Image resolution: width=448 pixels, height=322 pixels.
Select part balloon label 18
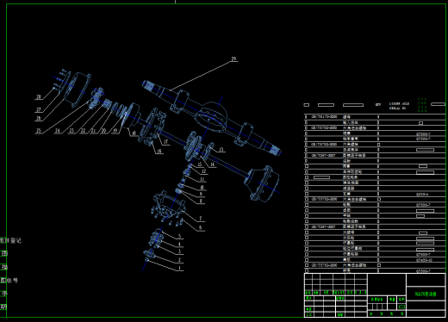pos(134,133)
